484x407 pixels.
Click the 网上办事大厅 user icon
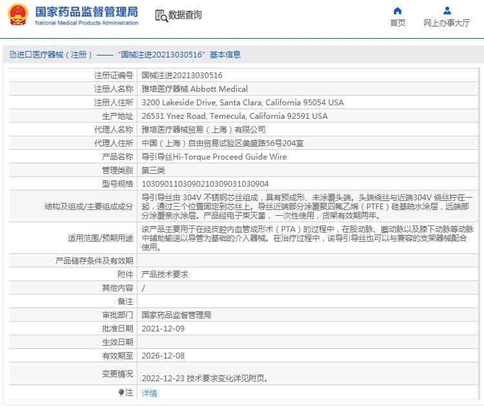click(447, 11)
